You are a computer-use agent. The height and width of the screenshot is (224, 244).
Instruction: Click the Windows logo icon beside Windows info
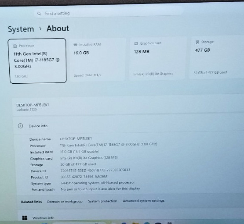(x=25, y=218)
